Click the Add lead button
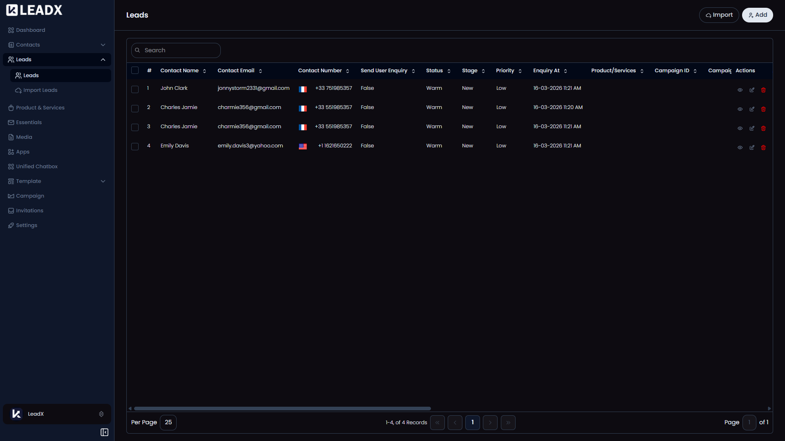The width and height of the screenshot is (785, 441). [x=757, y=15]
